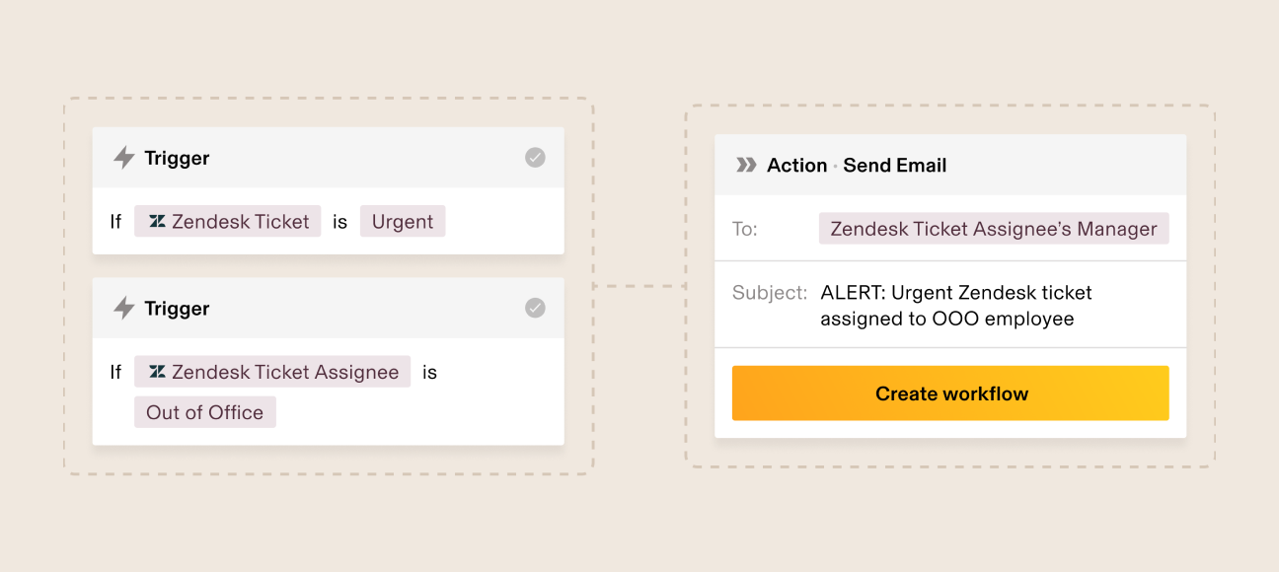Image resolution: width=1279 pixels, height=572 pixels.
Task: Click the ALERT subject line text
Action: 955,306
